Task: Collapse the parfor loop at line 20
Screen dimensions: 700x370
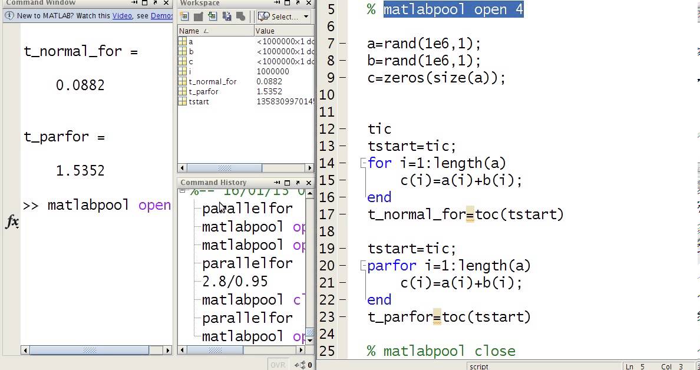Action: pyautogui.click(x=363, y=266)
